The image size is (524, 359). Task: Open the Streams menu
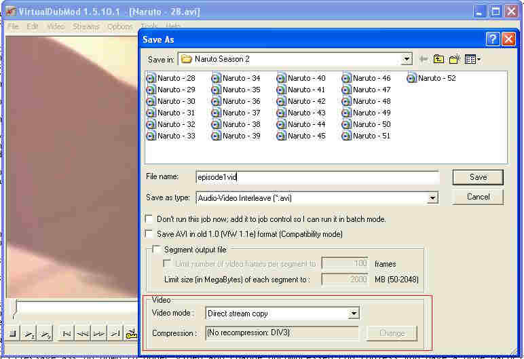(x=86, y=26)
